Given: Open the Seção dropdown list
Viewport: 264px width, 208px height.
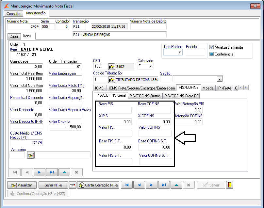Looking at the screenshot, I should (x=220, y=79).
